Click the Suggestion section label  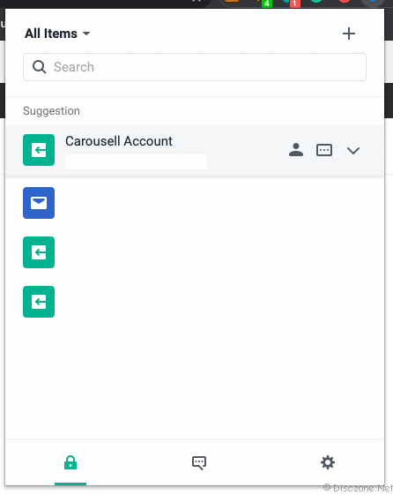pos(51,111)
